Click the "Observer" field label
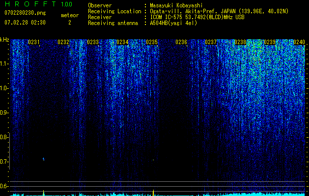Screen dimensions: 309x196 click(x=100, y=5)
